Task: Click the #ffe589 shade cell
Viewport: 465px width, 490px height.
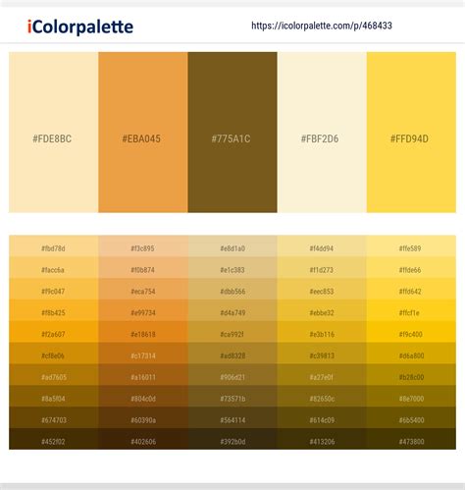Action: (x=411, y=246)
